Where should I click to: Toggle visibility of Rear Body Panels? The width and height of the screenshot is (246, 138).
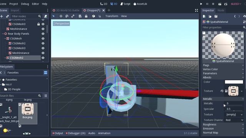[43, 34]
